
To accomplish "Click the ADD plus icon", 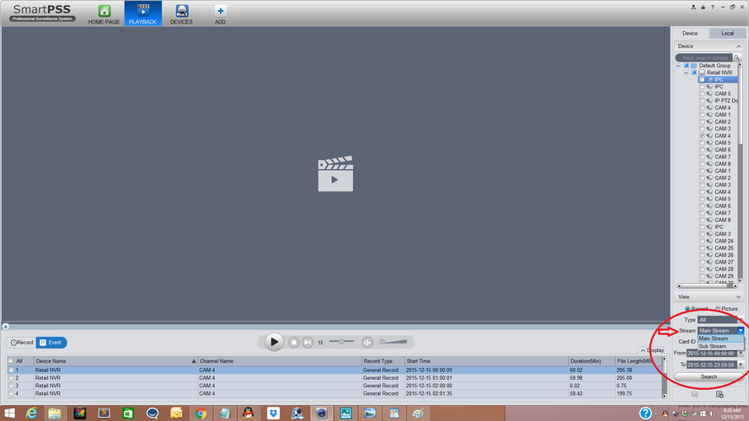I will (220, 11).
